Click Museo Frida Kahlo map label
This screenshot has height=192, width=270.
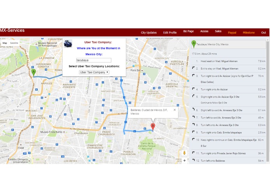click(x=52, y=132)
